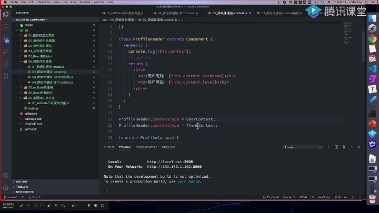Create a new terminal with plus icon
This screenshot has height=213, width=379.
pyautogui.click(x=328, y=147)
